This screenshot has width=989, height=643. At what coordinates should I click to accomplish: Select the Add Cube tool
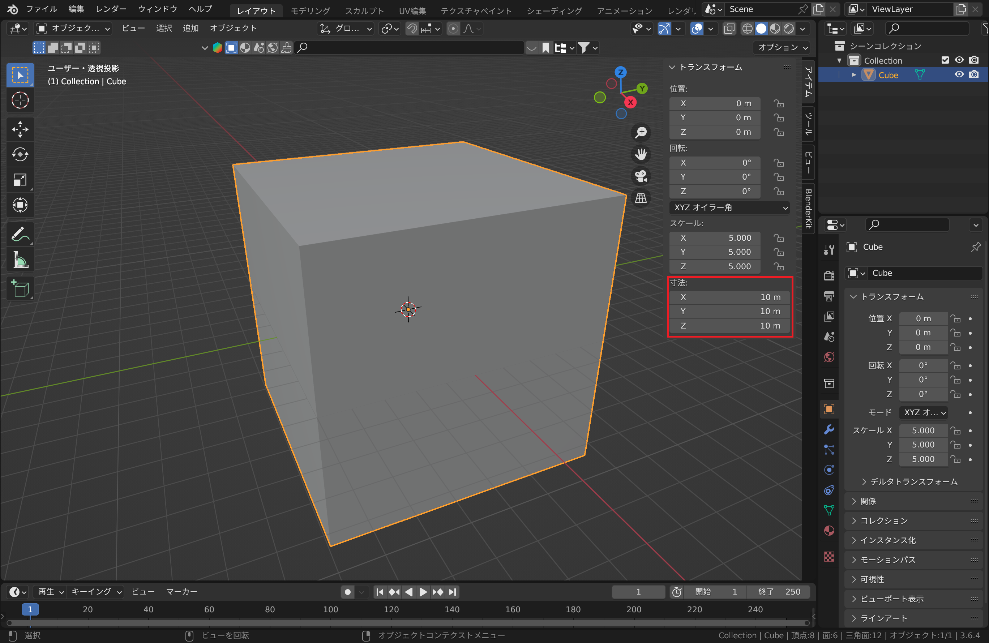click(x=20, y=288)
